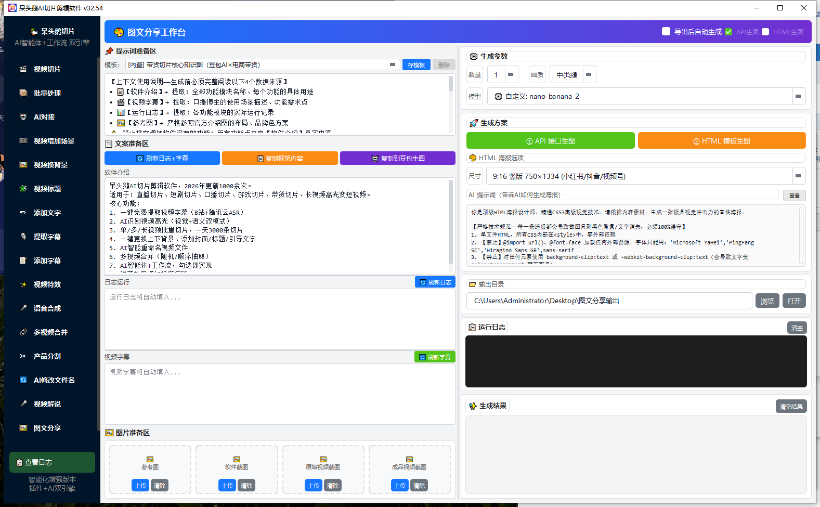Click the gear icon next to 生成参数

(x=474, y=56)
